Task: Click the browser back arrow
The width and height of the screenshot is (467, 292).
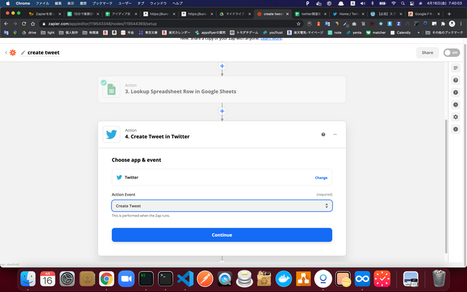Action: point(6,24)
